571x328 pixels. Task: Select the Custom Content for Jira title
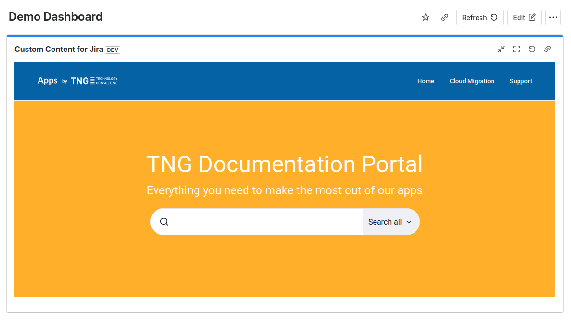click(x=59, y=49)
